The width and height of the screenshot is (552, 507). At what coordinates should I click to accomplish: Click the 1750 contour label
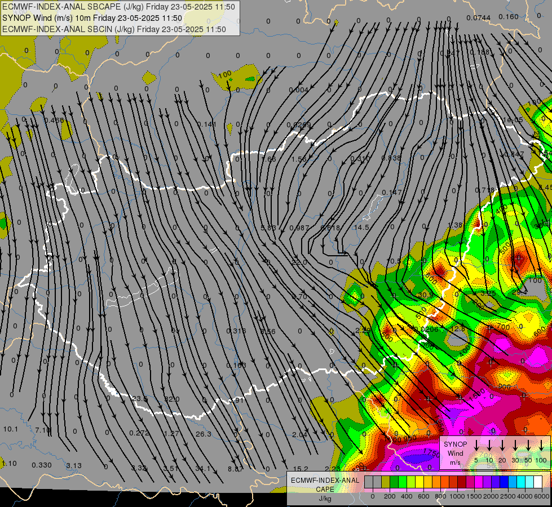[x=431, y=453]
